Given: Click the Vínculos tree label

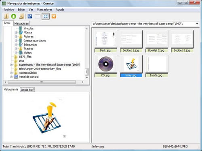Looking at the screenshot, I should click(x=29, y=28).
